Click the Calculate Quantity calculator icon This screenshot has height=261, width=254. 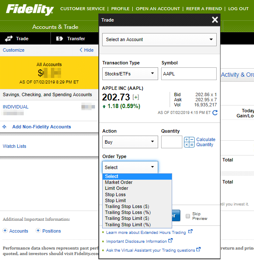(x=189, y=142)
